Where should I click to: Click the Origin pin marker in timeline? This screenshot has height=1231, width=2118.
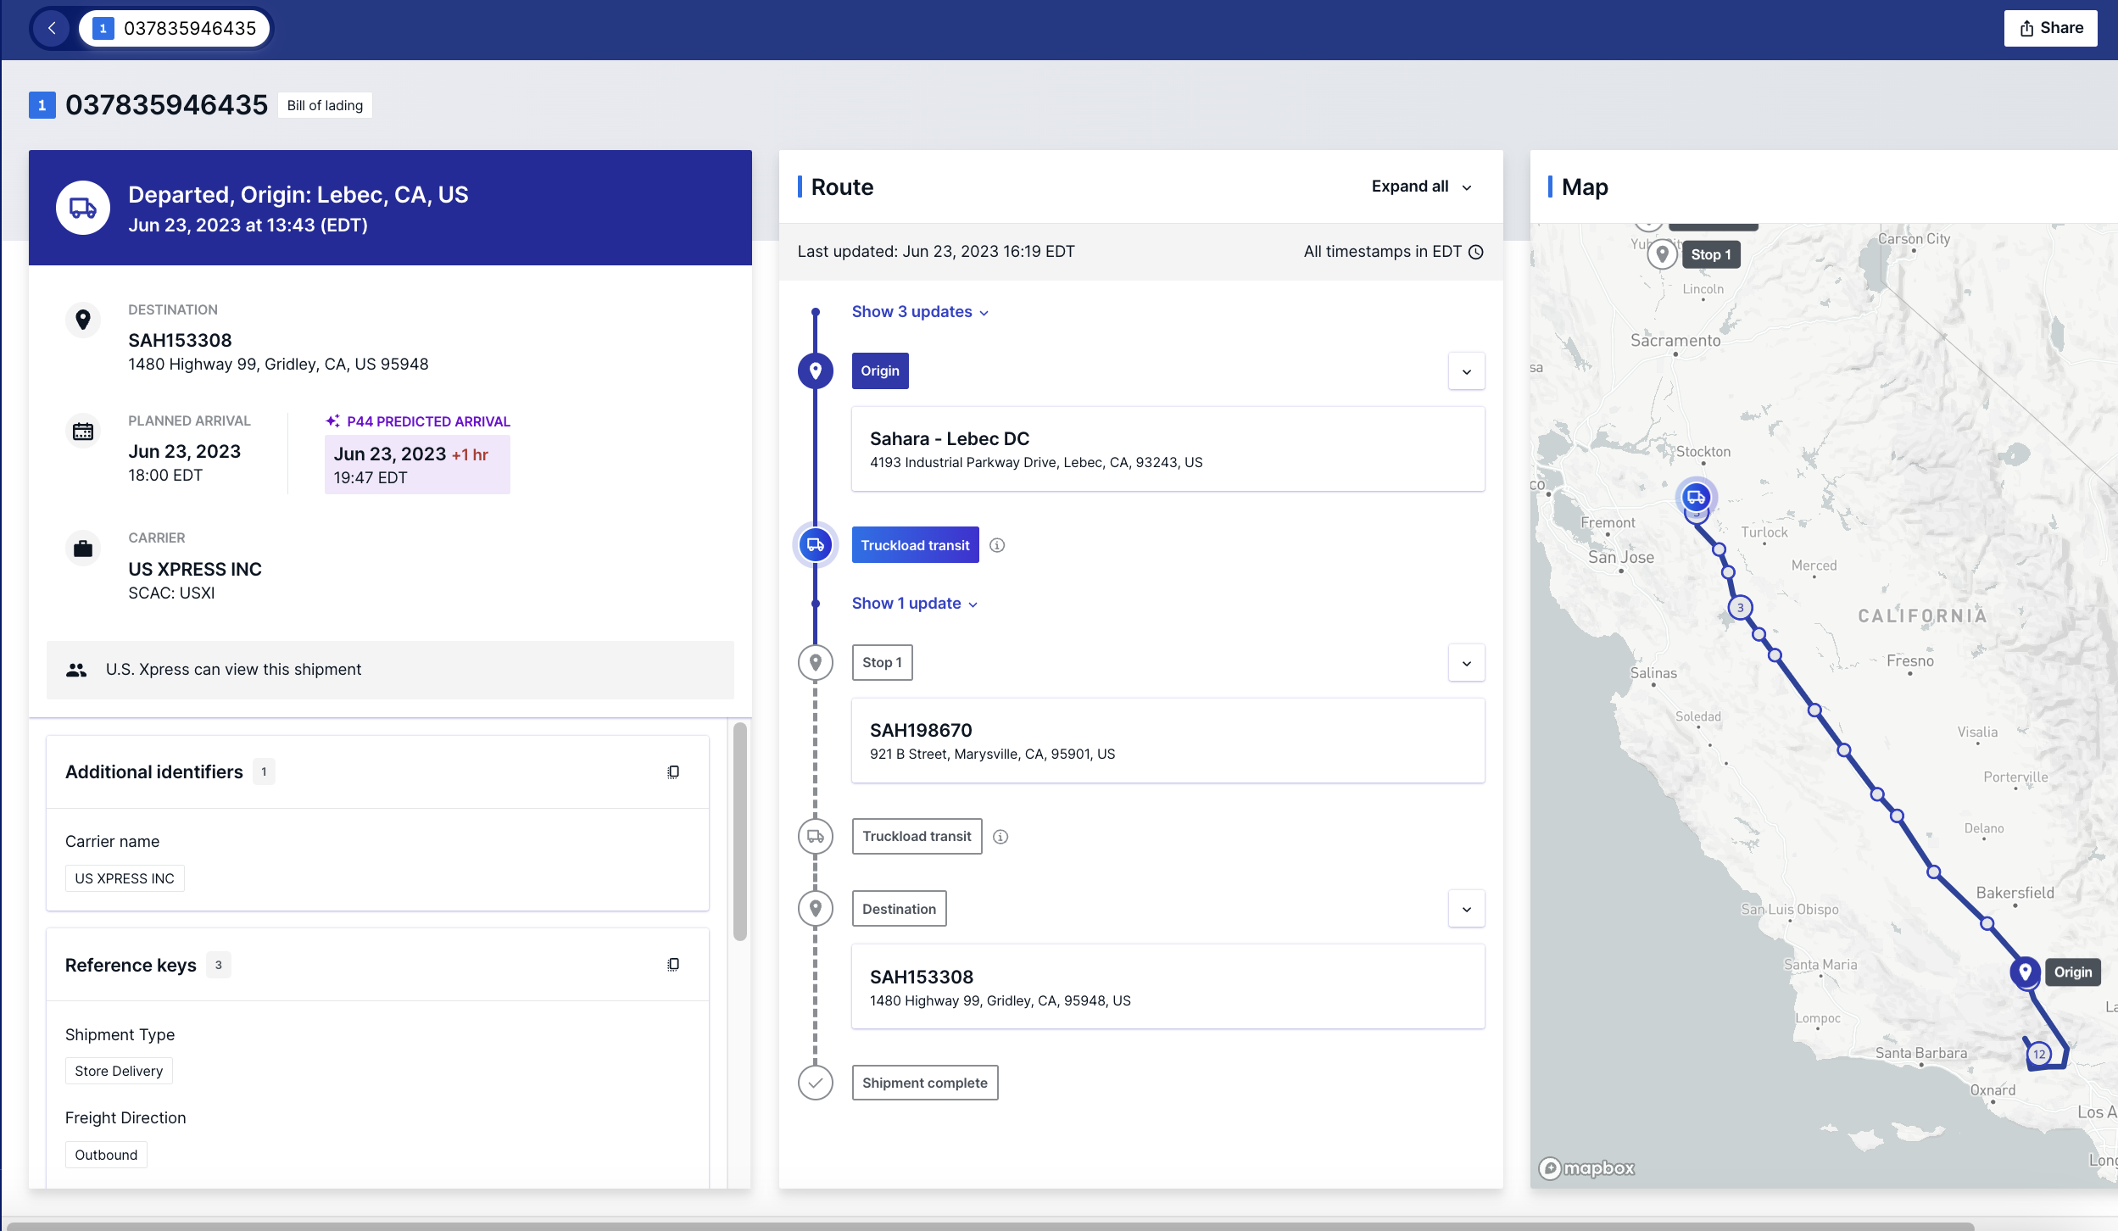[x=816, y=370]
